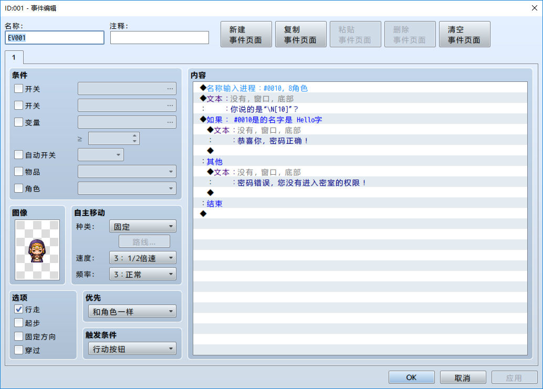
Task: Open the 自动开关 dropdown
Action: [101, 155]
